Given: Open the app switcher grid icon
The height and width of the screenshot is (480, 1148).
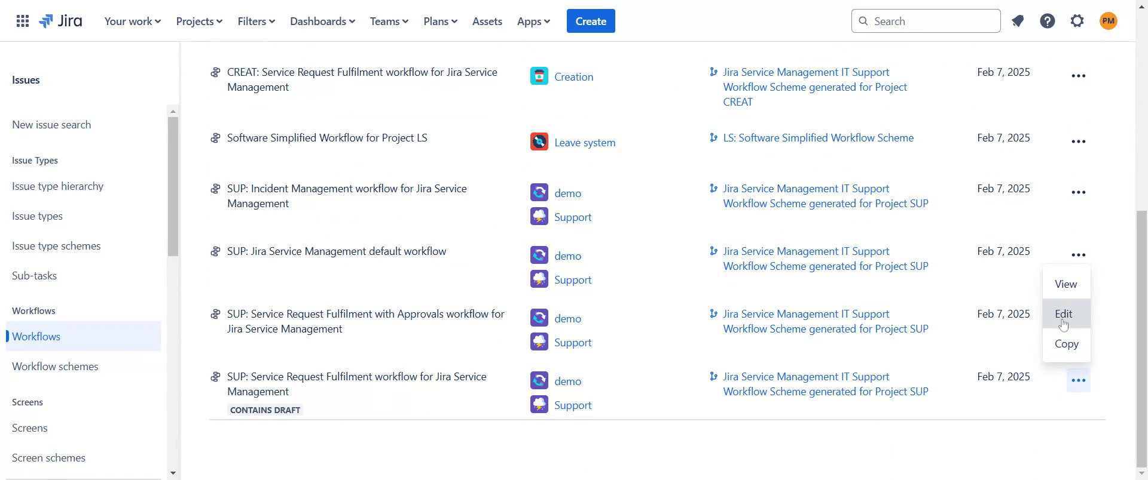Looking at the screenshot, I should coord(23,21).
